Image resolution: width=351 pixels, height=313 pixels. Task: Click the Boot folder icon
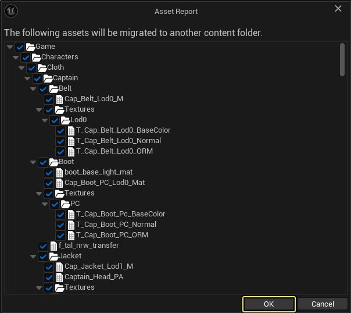pyautogui.click(x=53, y=162)
